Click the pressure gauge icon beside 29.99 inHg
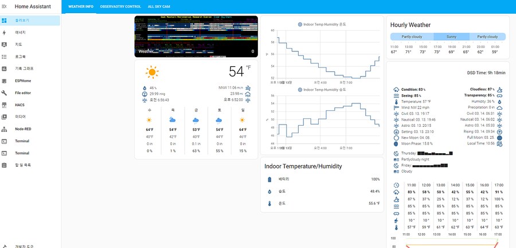Screen dimensions: 516x248 [x=144, y=94]
